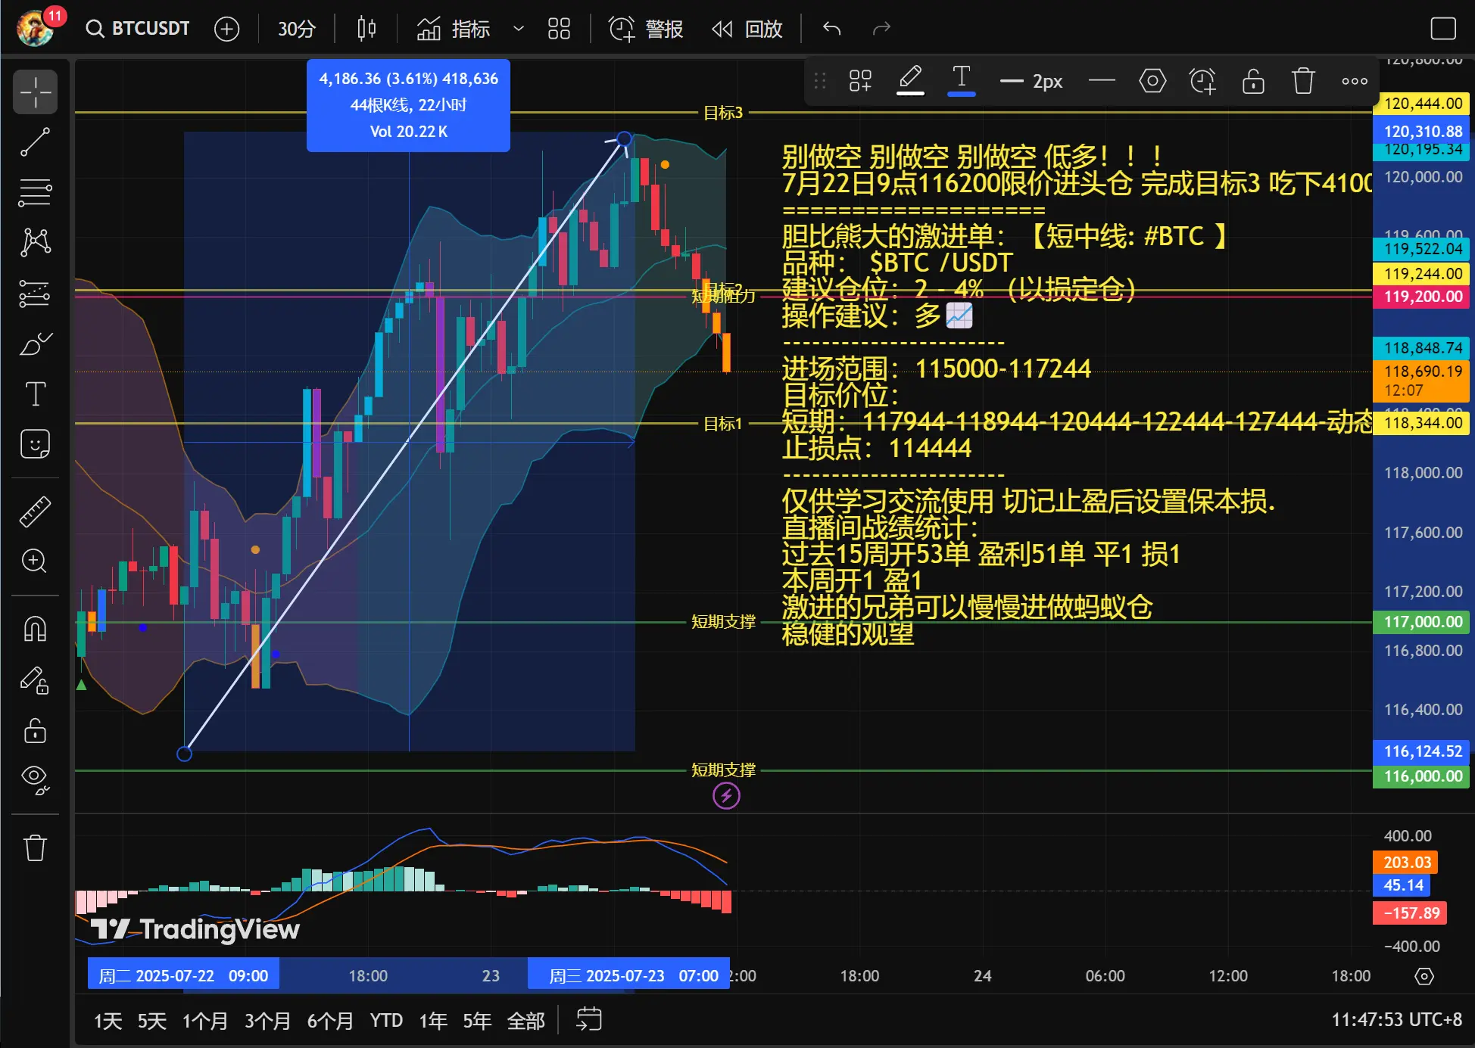
Task: Open timezone menu 11:47:53 UTC+8
Action: 1396,1020
